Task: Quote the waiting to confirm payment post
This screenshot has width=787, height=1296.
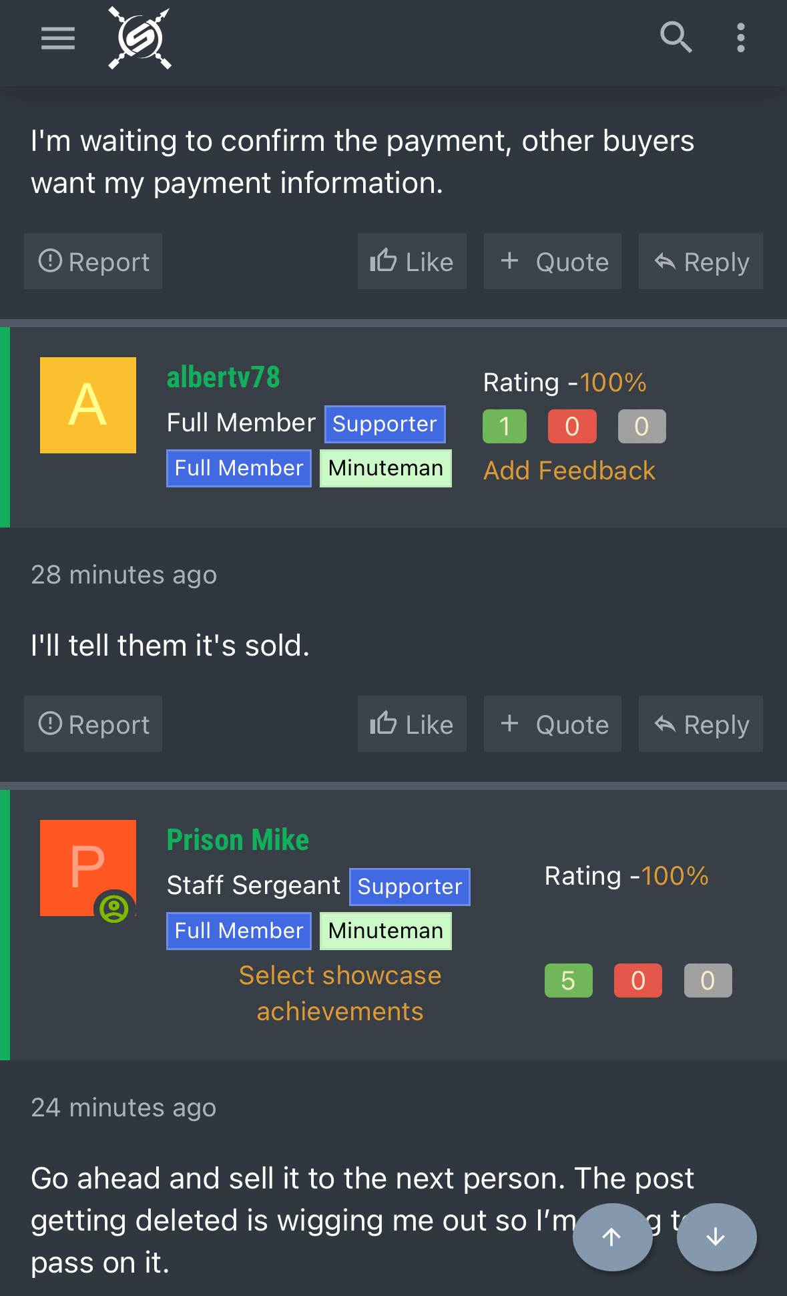Action: coord(553,261)
